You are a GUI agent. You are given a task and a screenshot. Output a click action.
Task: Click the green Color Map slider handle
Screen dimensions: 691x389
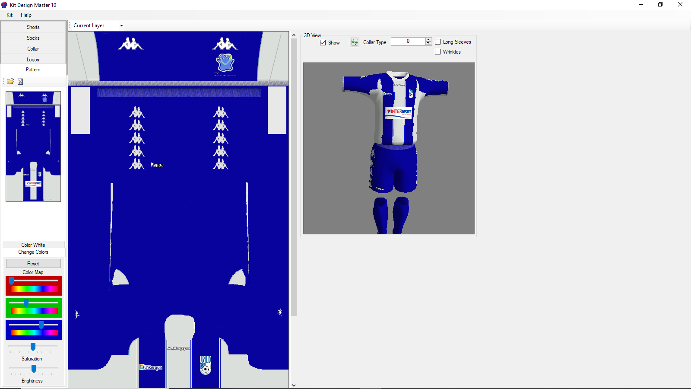pos(26,303)
